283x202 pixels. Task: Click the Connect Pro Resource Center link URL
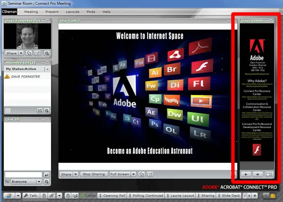(x=257, y=98)
